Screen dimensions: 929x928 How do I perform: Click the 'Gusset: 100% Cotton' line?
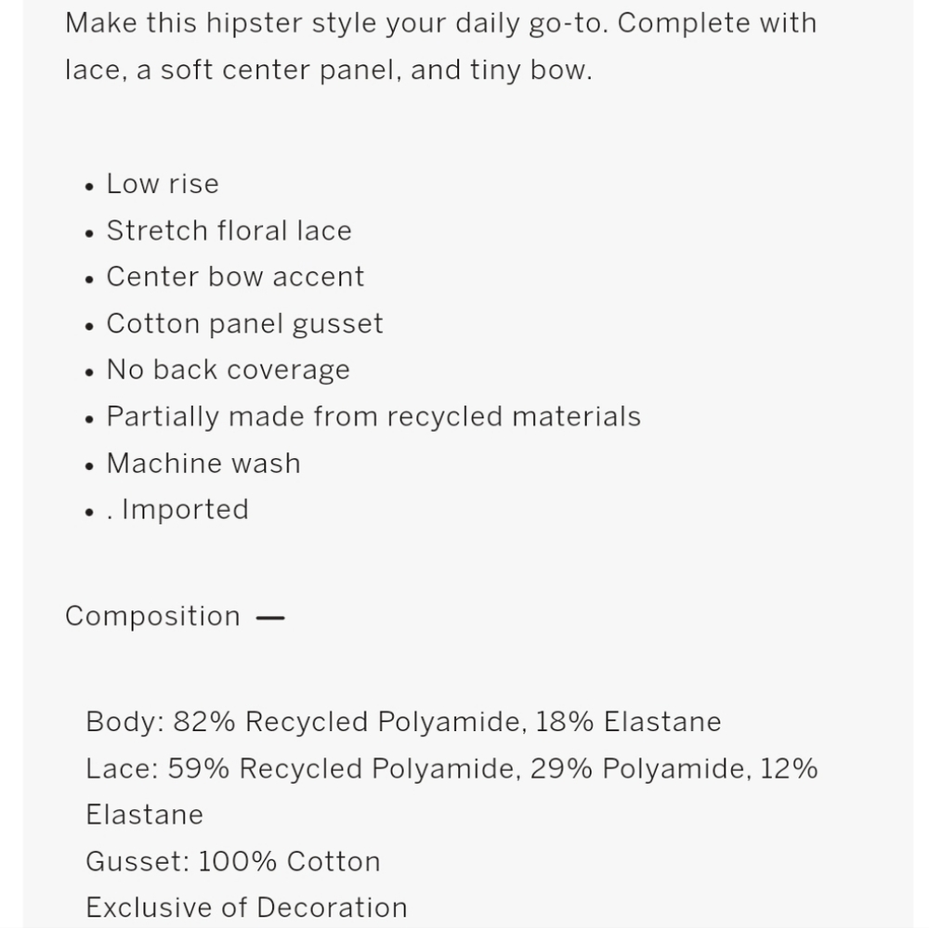point(233,862)
